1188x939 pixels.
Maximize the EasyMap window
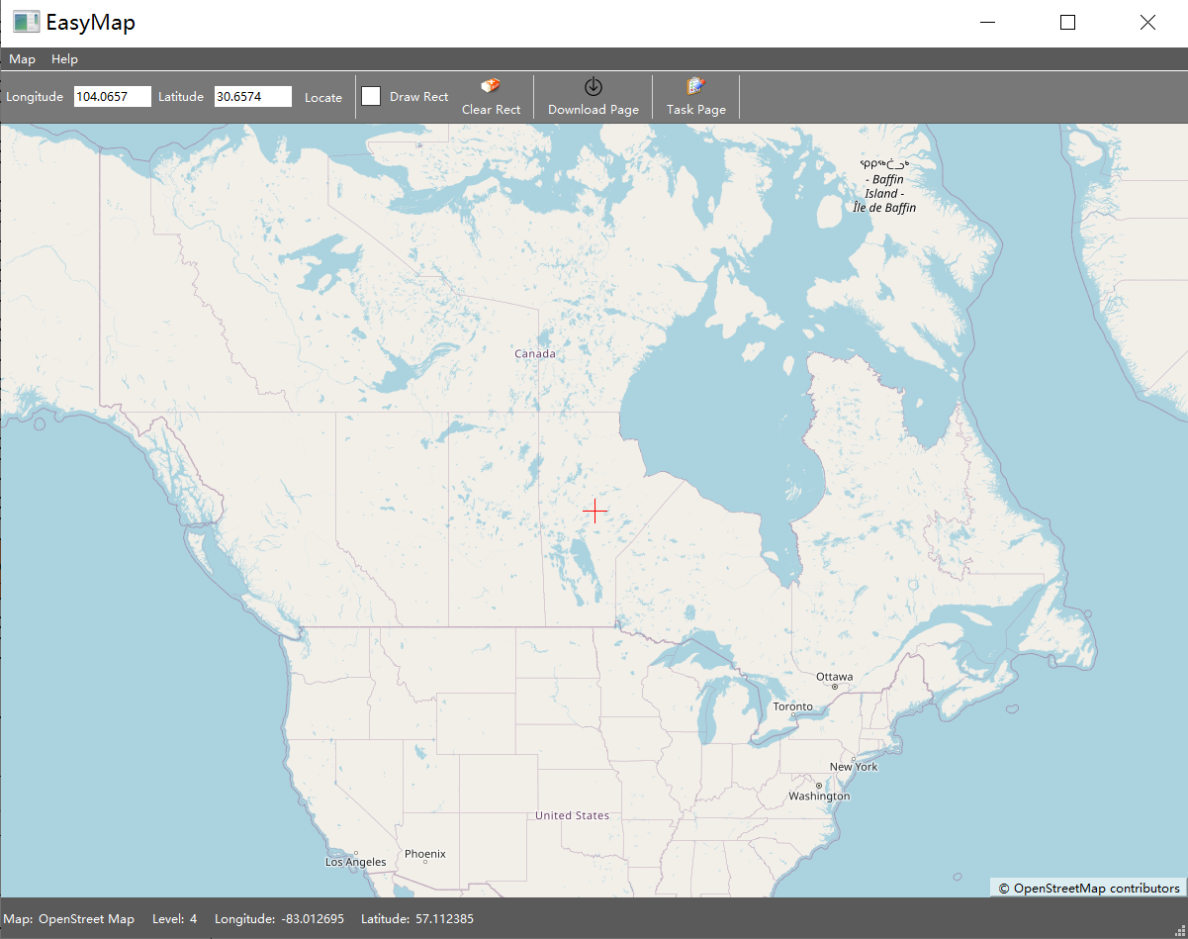coord(1067,23)
